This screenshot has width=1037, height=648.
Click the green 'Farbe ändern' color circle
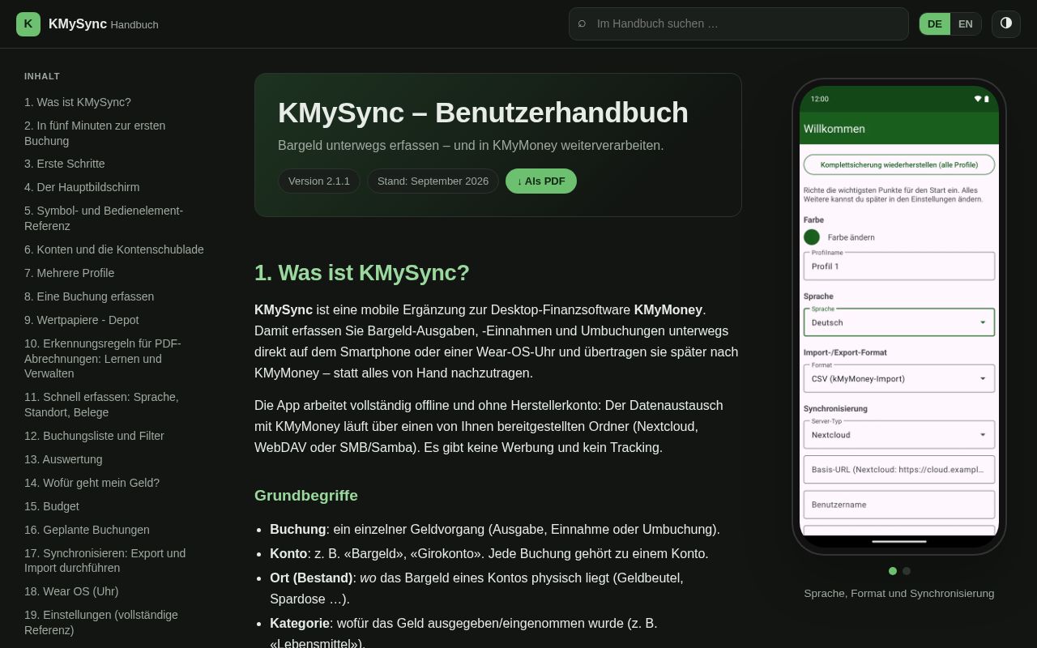click(812, 237)
